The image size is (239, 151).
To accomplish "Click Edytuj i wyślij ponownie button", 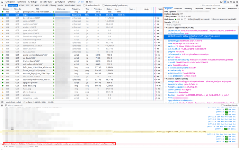I will click(x=199, y=19).
